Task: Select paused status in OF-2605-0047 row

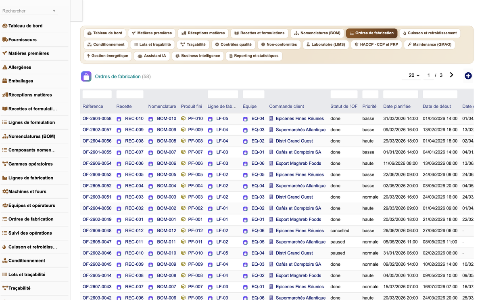Action: click(338, 242)
